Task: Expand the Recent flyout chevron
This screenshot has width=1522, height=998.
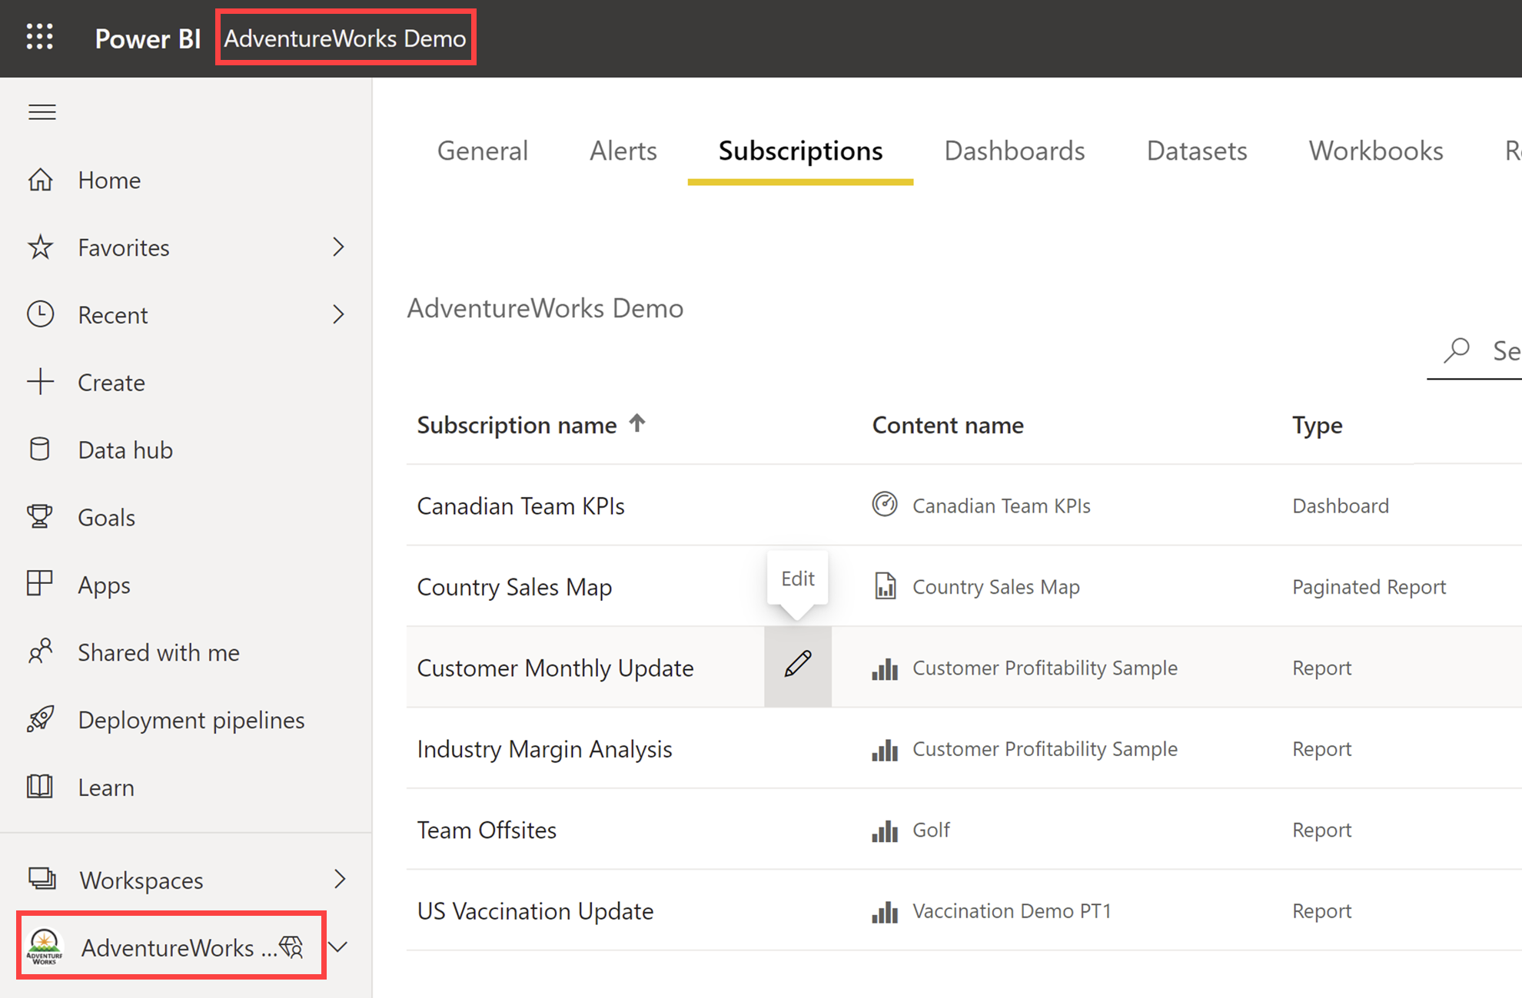Action: pyautogui.click(x=338, y=314)
